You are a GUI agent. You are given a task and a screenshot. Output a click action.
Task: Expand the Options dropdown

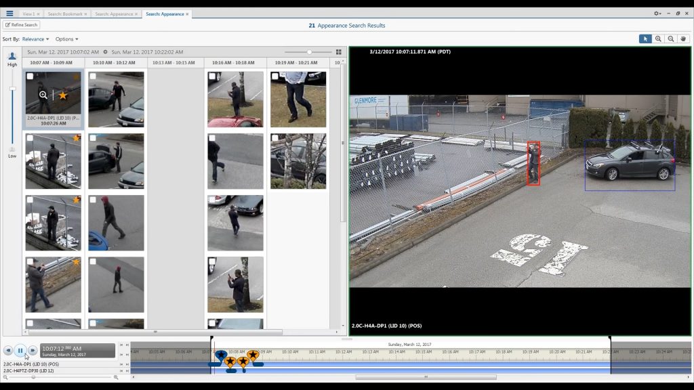pos(67,39)
